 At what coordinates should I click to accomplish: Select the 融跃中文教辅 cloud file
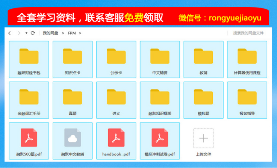[x=73, y=140]
